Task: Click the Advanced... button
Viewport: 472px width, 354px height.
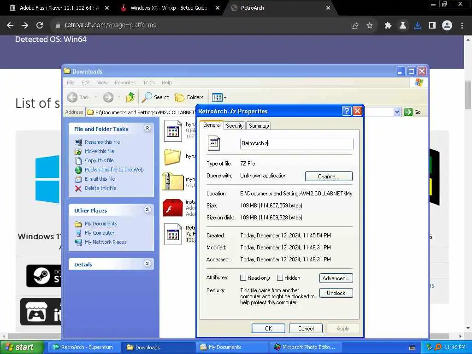Action: (x=336, y=278)
